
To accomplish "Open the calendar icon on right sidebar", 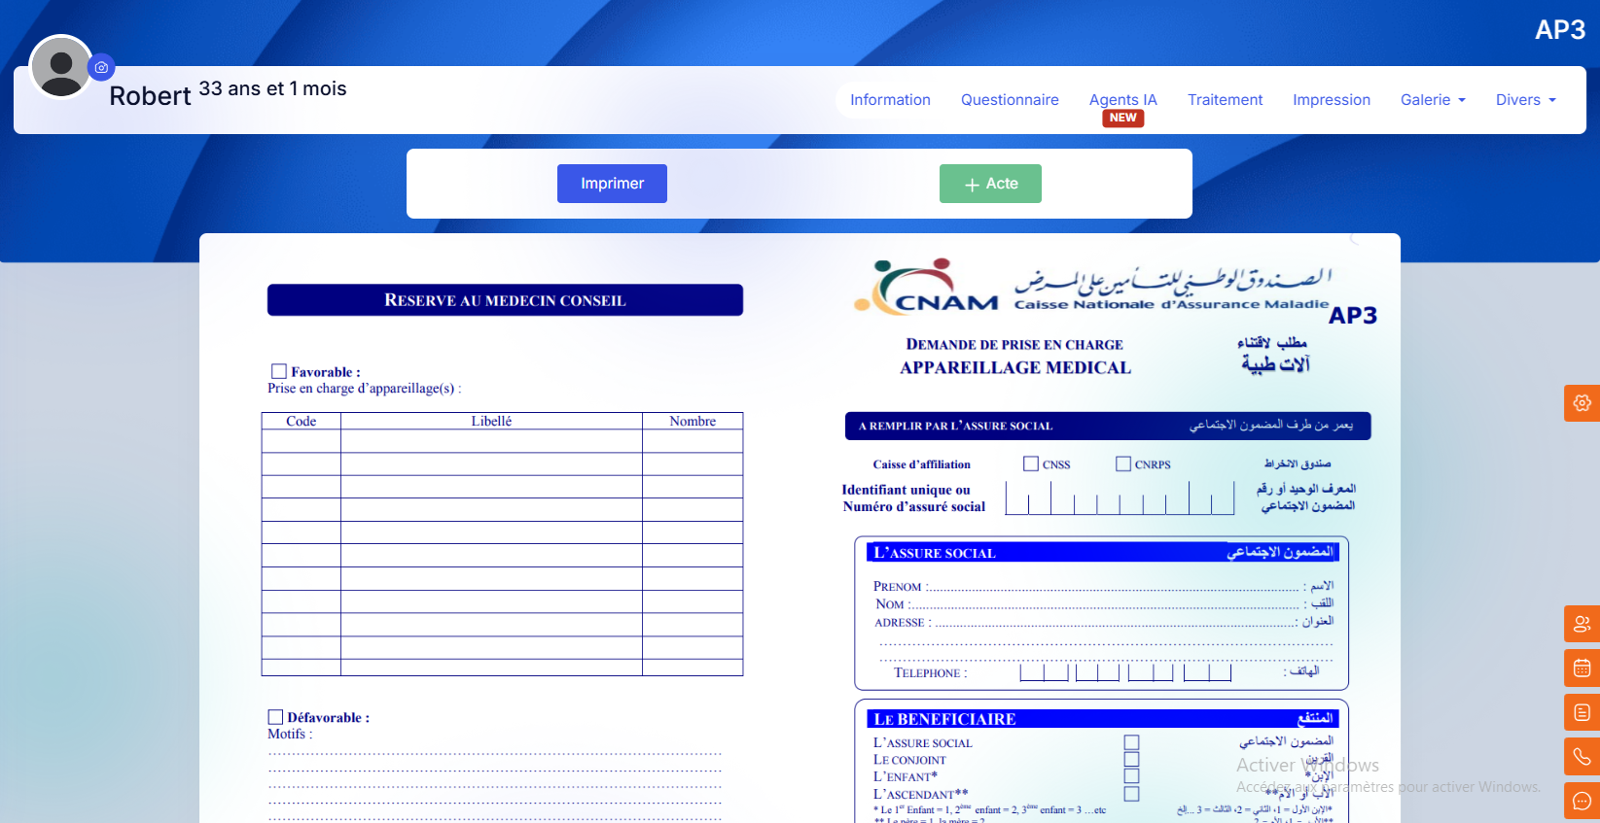I will pos(1582,669).
